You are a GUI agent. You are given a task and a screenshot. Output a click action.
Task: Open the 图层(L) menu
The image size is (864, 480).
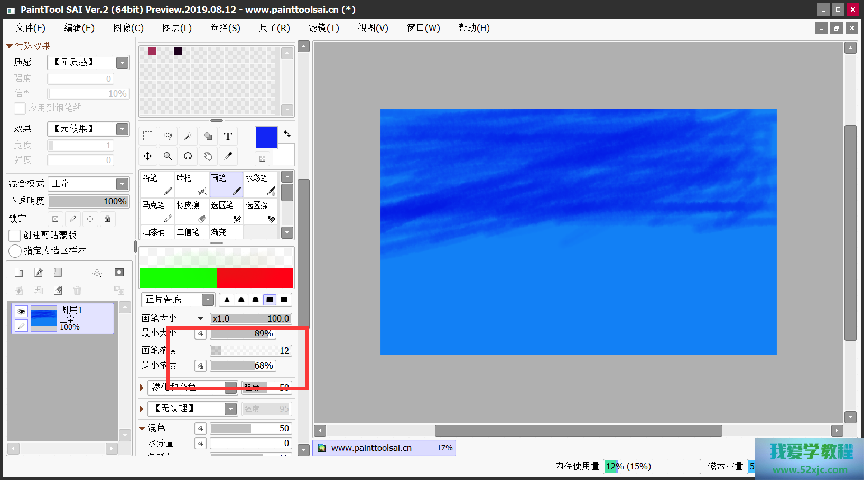177,28
